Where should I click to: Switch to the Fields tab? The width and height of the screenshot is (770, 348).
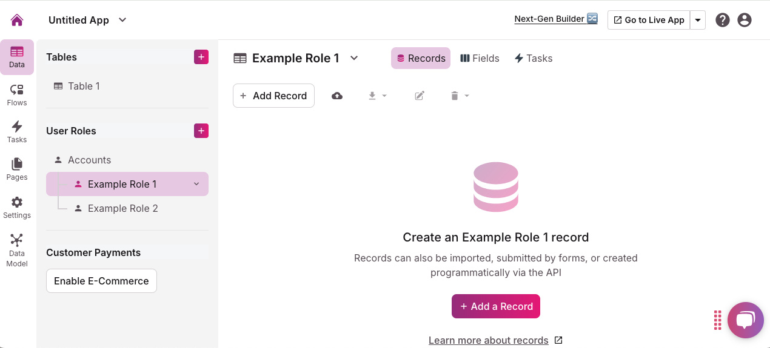(x=480, y=58)
